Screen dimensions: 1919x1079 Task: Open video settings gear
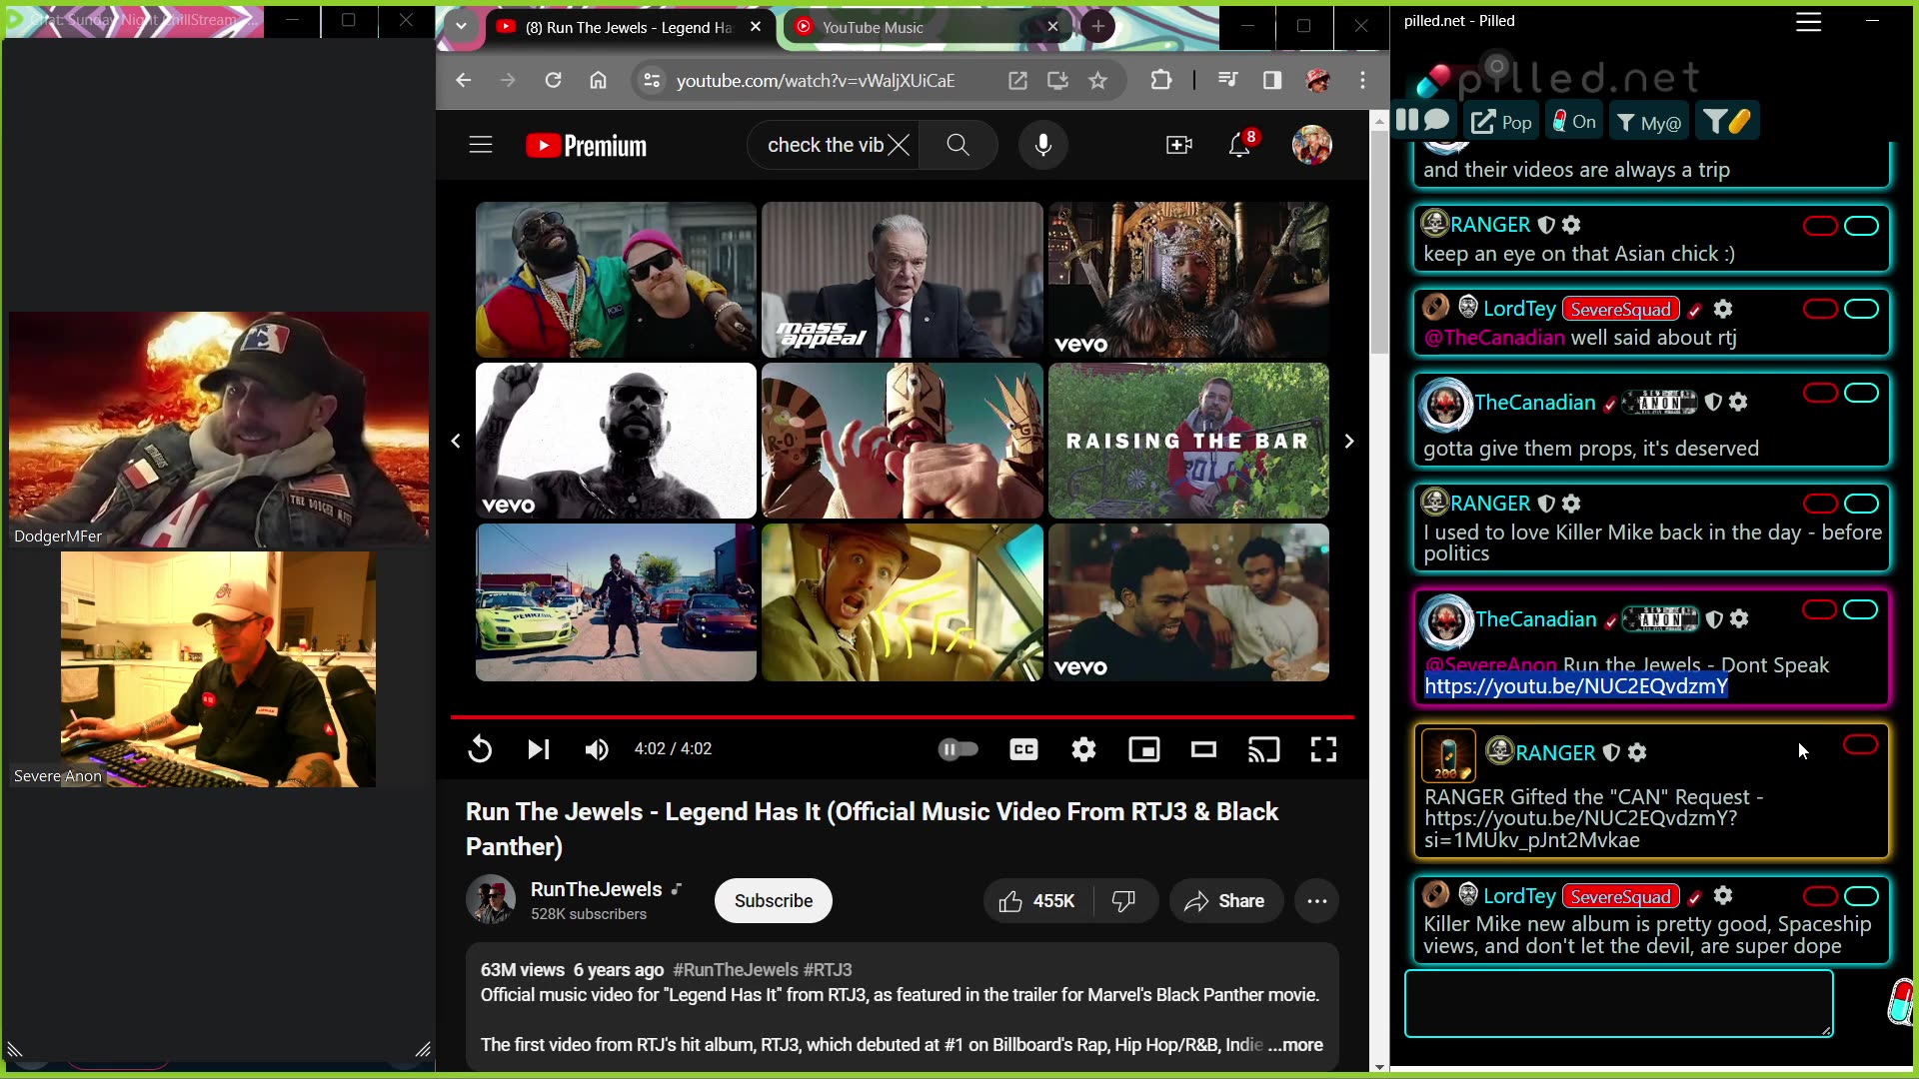1083,749
